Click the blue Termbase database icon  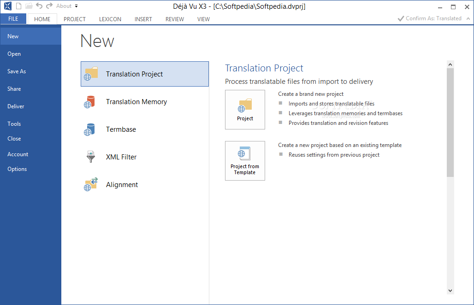[89, 129]
